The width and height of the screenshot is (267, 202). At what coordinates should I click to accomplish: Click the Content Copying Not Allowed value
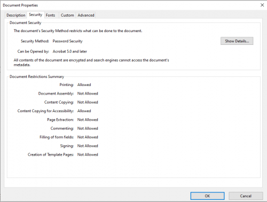tap(88, 102)
